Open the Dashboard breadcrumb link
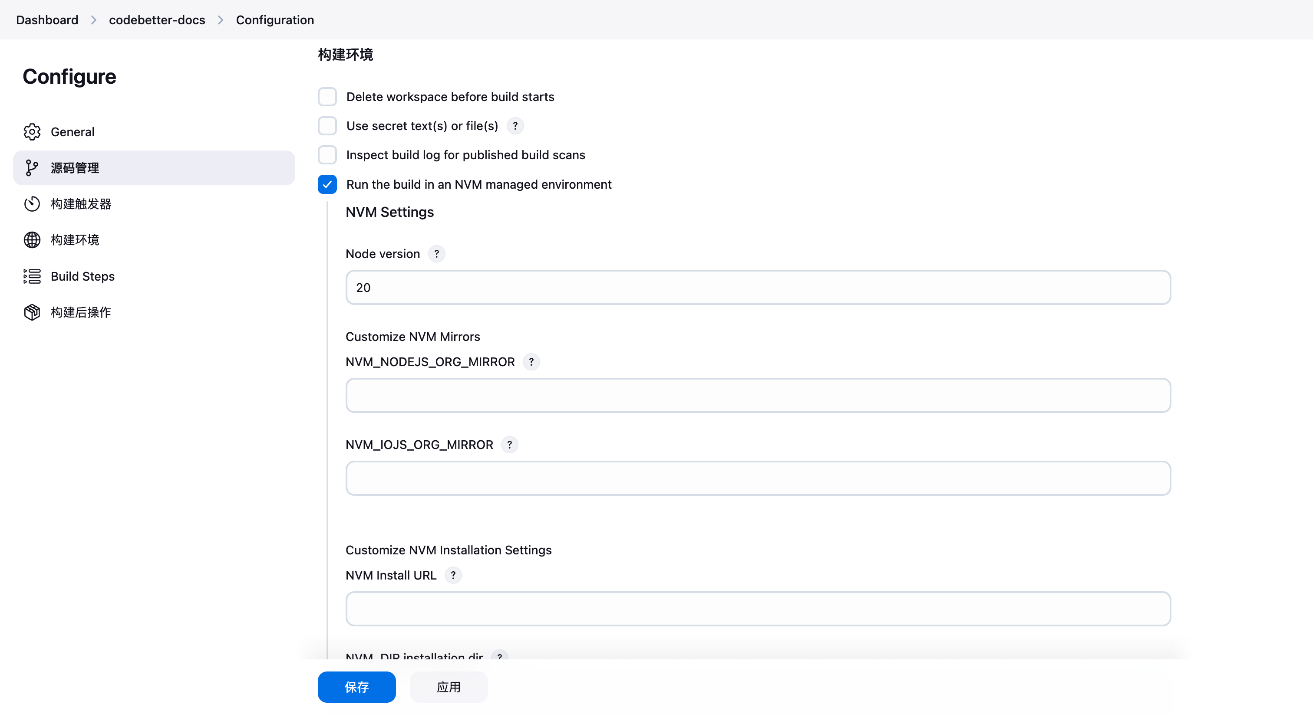1313x714 pixels. click(x=47, y=20)
